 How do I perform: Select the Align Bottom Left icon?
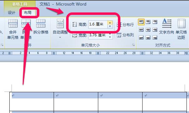pos(141,38)
